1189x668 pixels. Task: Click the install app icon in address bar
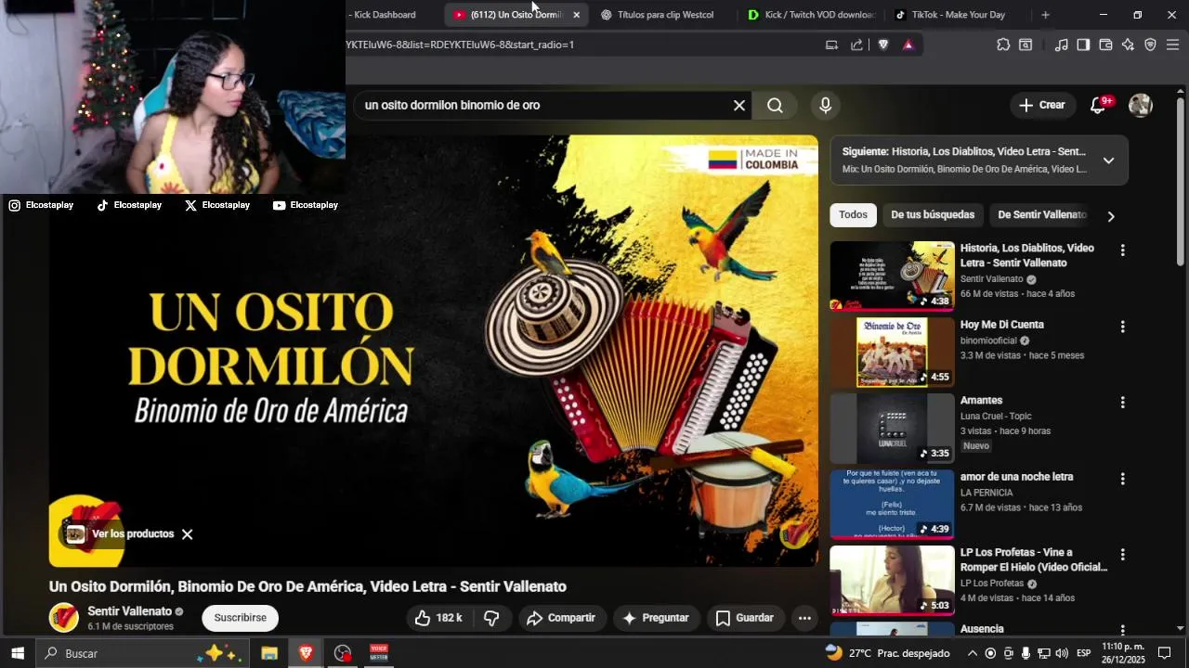point(831,45)
